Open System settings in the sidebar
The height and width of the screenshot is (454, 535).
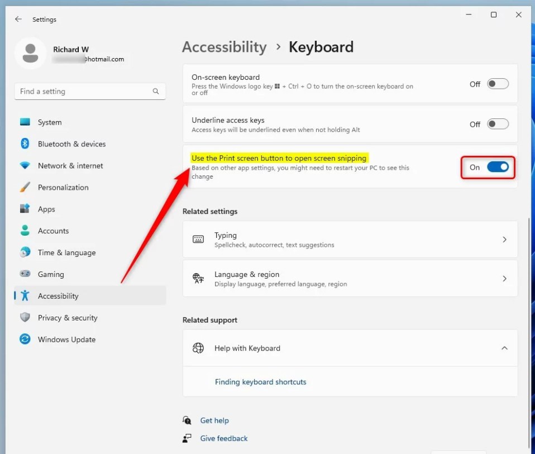click(x=49, y=122)
